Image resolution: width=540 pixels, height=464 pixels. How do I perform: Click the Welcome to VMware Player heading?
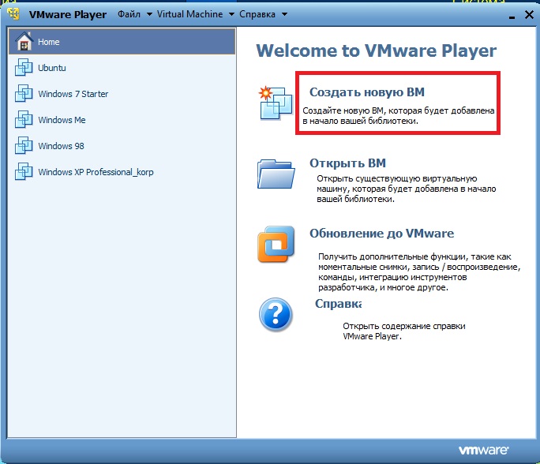coord(376,51)
